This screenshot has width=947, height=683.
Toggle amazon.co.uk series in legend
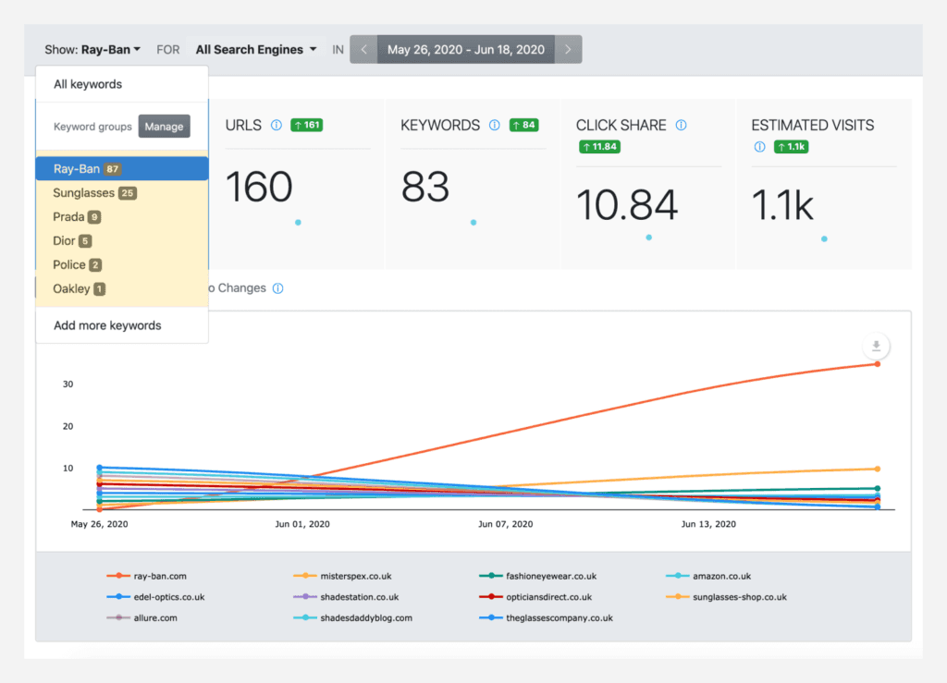point(708,576)
